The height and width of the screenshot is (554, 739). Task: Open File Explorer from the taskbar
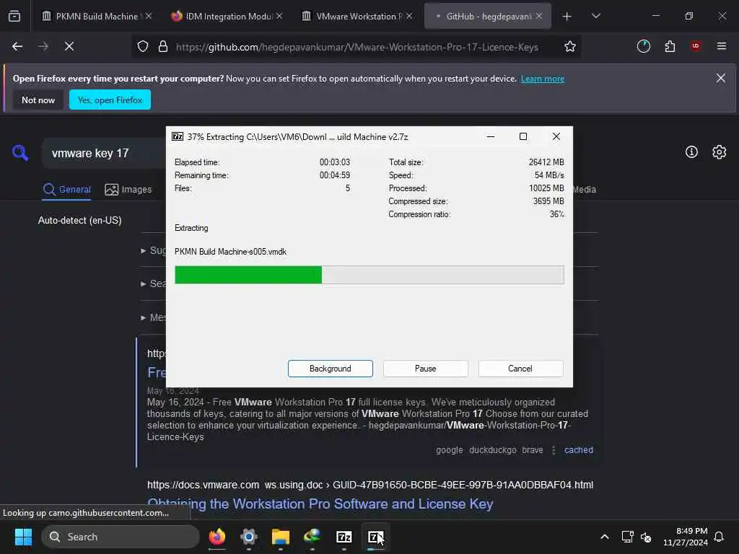[281, 537]
